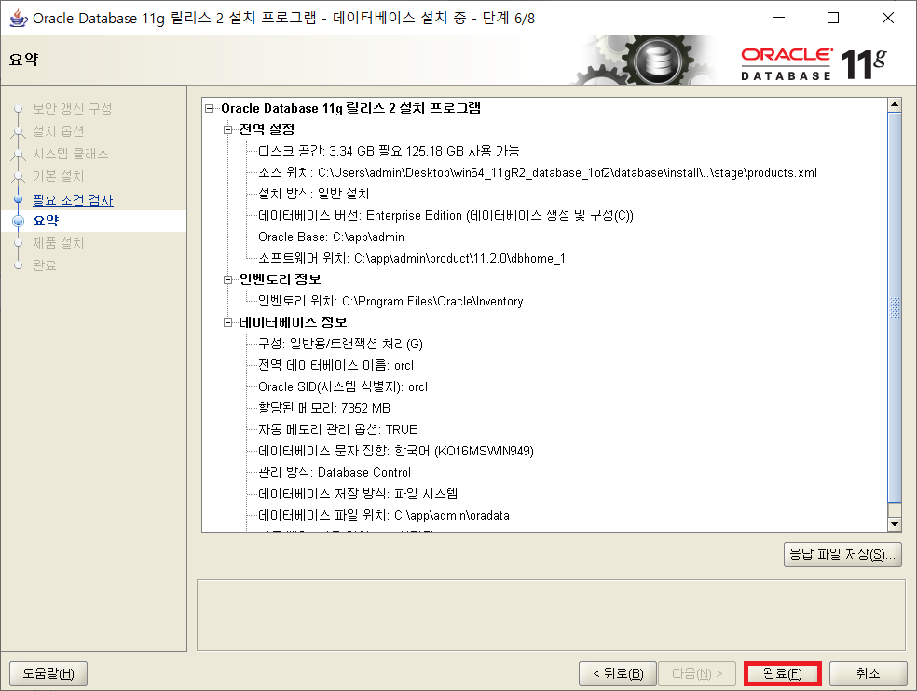Select the 요약 step in sidebar
Viewport: 917px width, 691px height.
pos(47,221)
